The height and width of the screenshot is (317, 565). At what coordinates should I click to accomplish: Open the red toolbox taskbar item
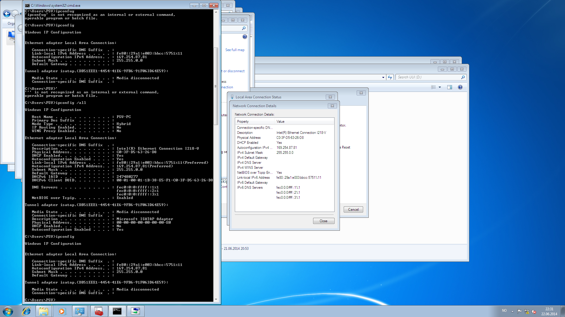[99, 311]
